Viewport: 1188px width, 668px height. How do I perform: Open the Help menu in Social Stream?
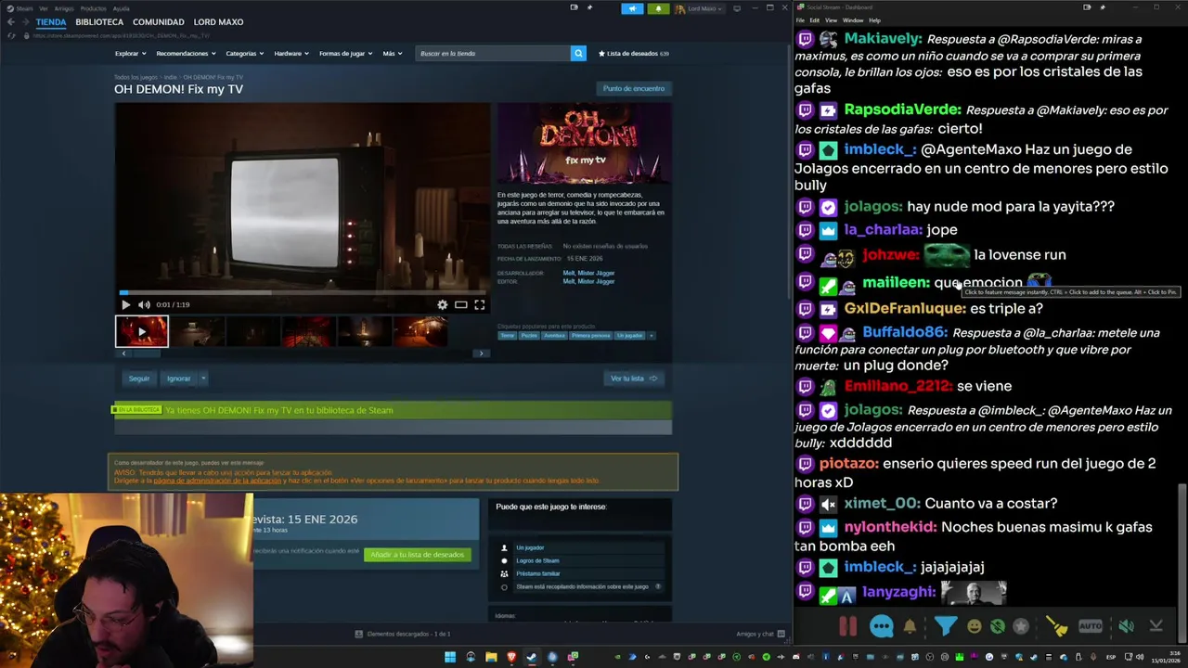(x=874, y=19)
